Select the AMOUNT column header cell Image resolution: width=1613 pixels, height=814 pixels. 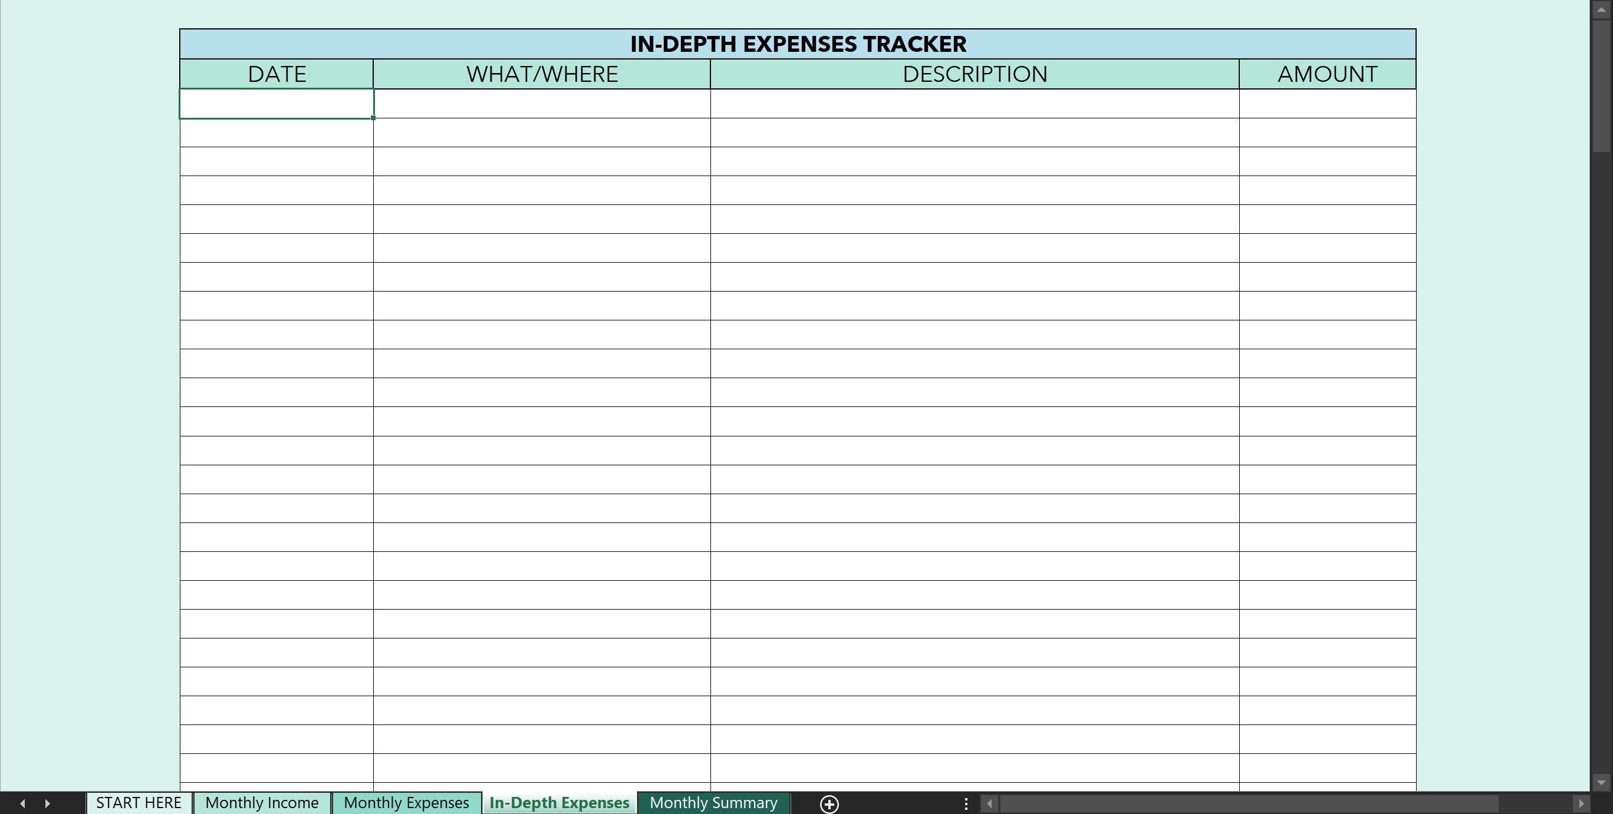1327,73
